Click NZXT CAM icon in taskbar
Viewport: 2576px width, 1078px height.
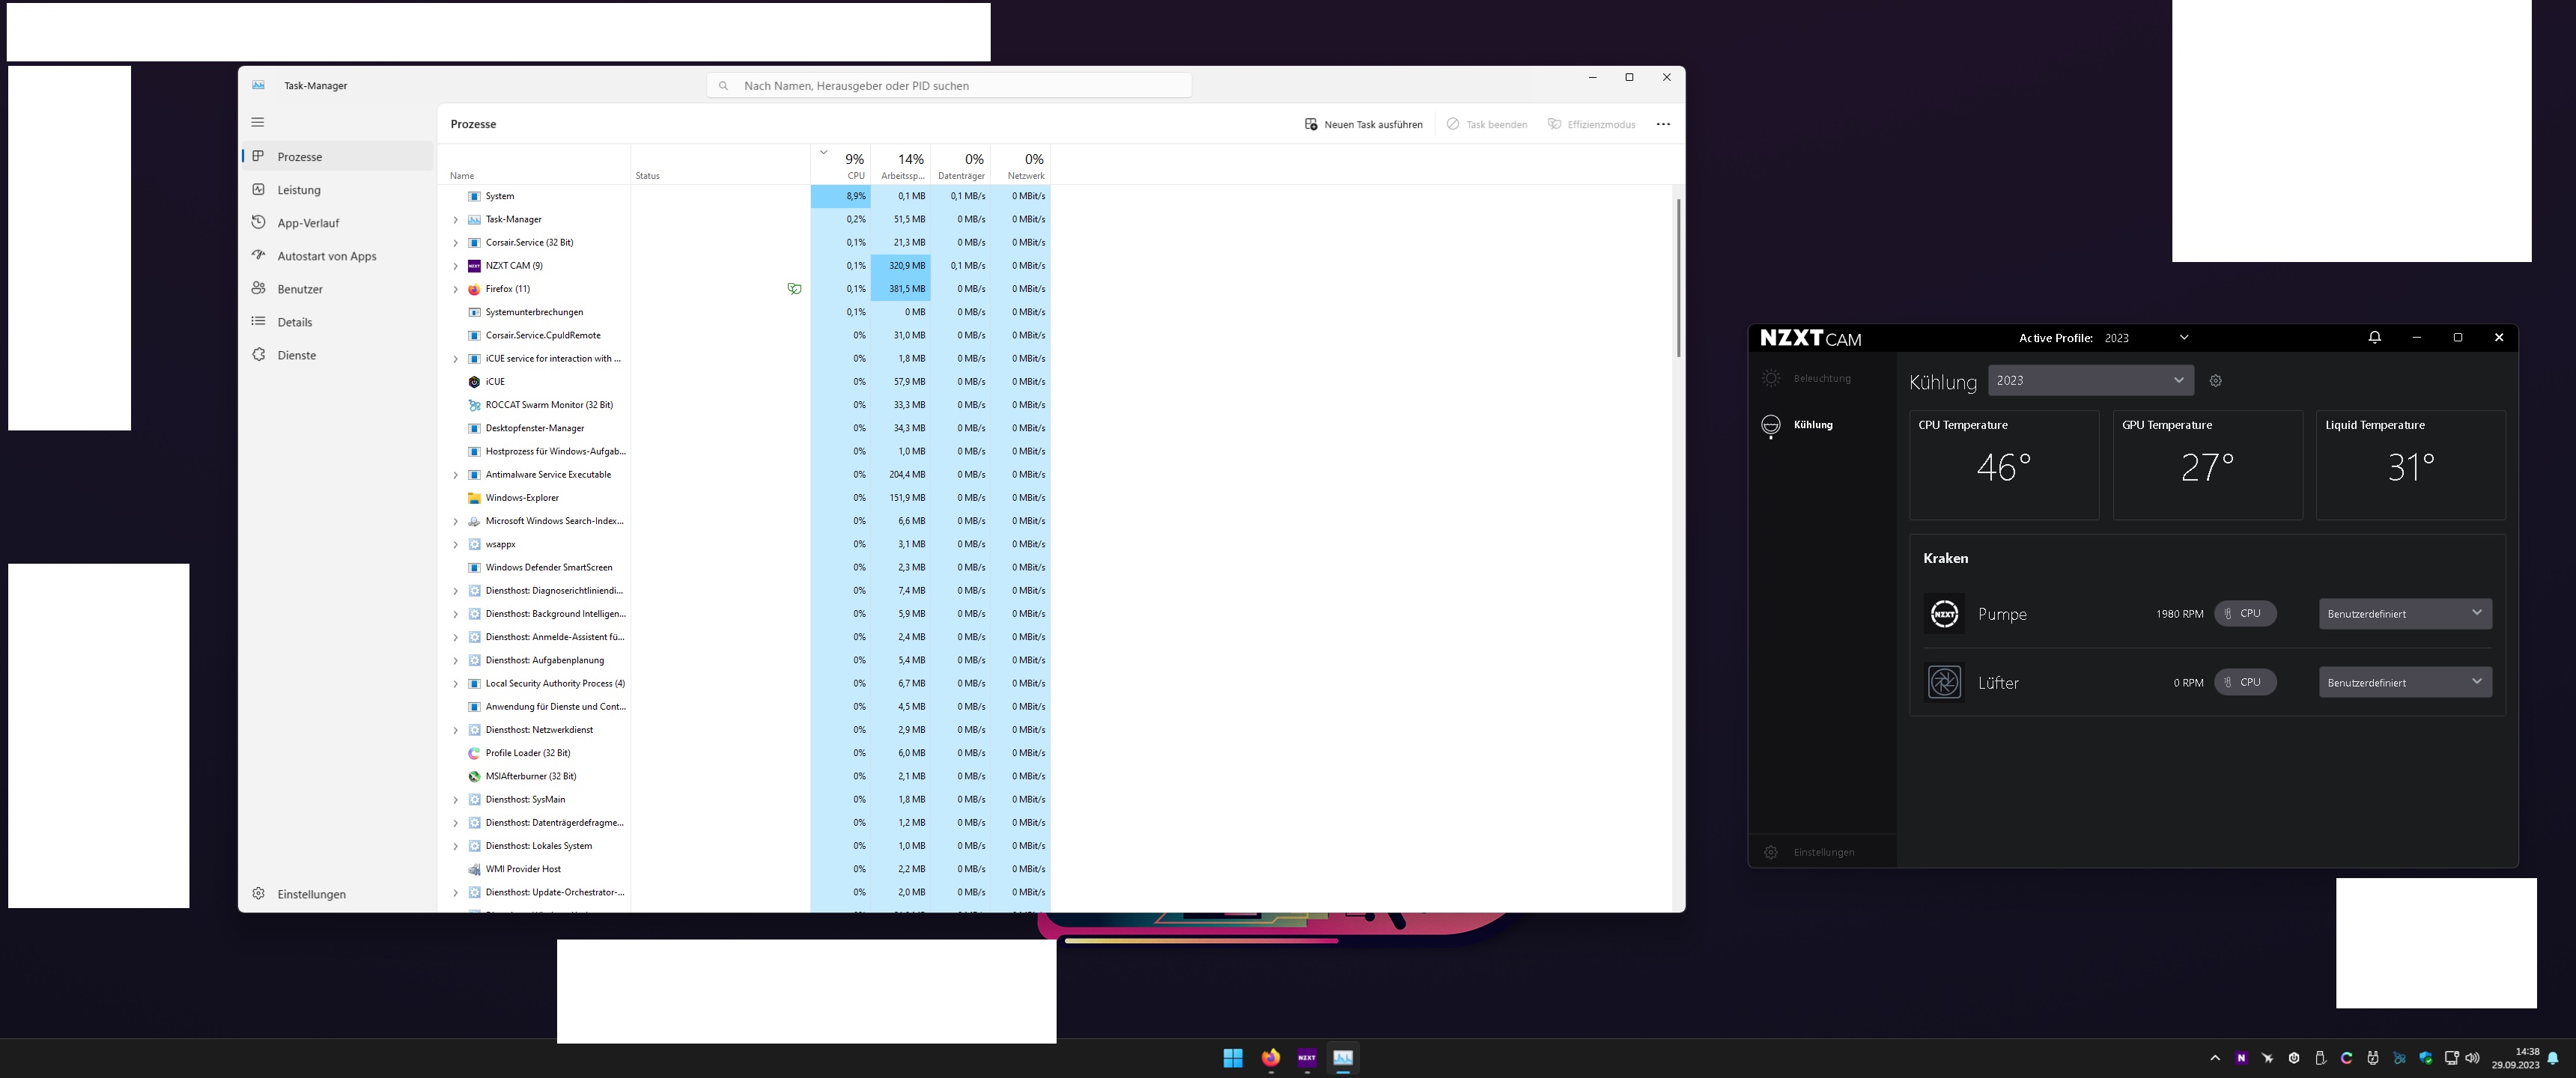pyautogui.click(x=1306, y=1058)
